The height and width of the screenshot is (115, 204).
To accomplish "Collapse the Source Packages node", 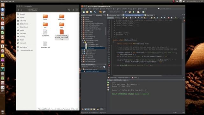I will [83, 41].
